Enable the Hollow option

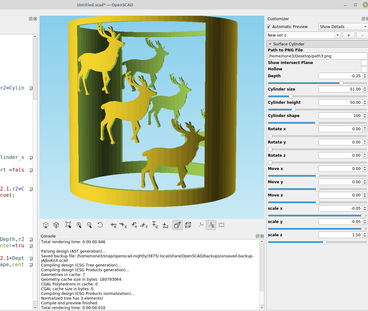click(364, 69)
